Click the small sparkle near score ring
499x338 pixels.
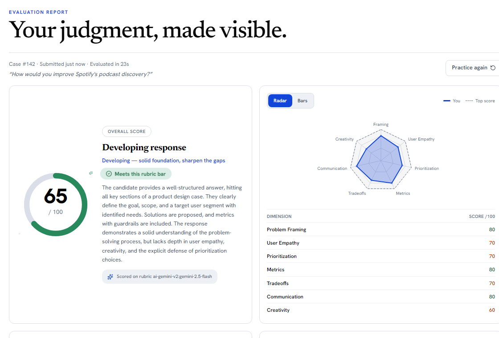coord(91,173)
